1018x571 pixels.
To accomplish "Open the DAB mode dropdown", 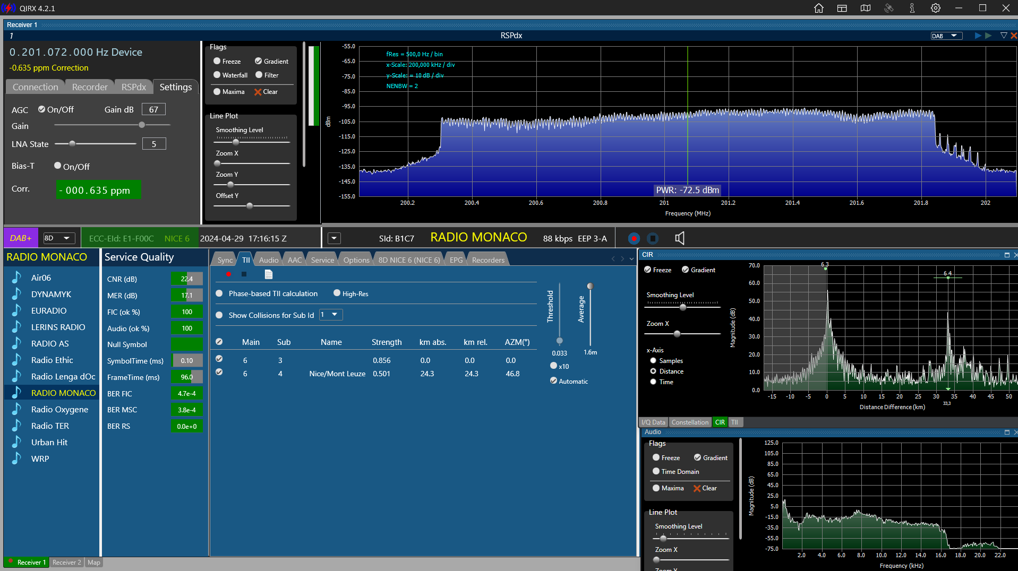I will click(946, 36).
